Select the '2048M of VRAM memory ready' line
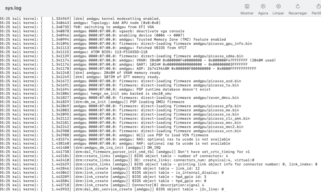 pyautogui.click(x=80, y=72)
